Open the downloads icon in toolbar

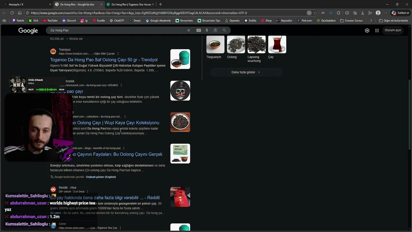coord(363,13)
